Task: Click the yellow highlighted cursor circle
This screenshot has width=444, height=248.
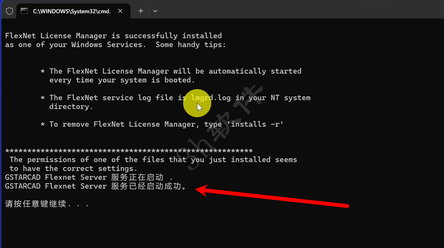Action: coord(197,103)
